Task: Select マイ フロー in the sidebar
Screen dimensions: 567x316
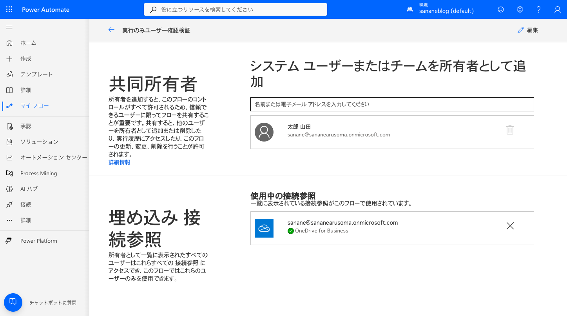Action: 34,105
